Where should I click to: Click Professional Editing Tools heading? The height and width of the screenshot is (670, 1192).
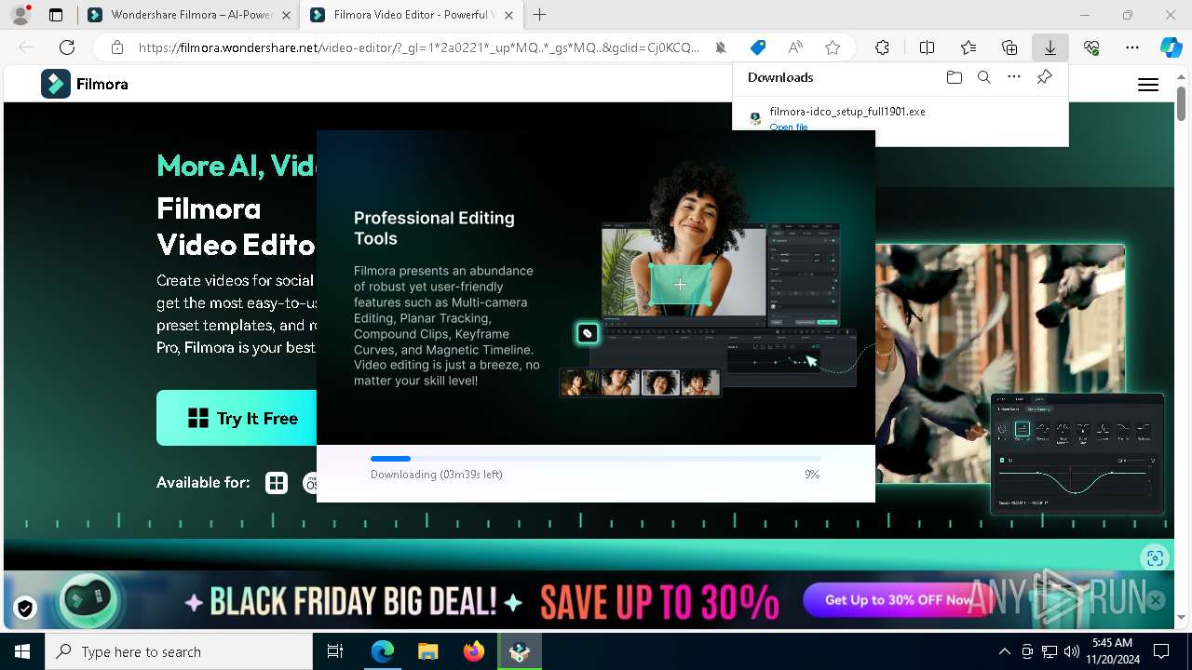pos(434,228)
